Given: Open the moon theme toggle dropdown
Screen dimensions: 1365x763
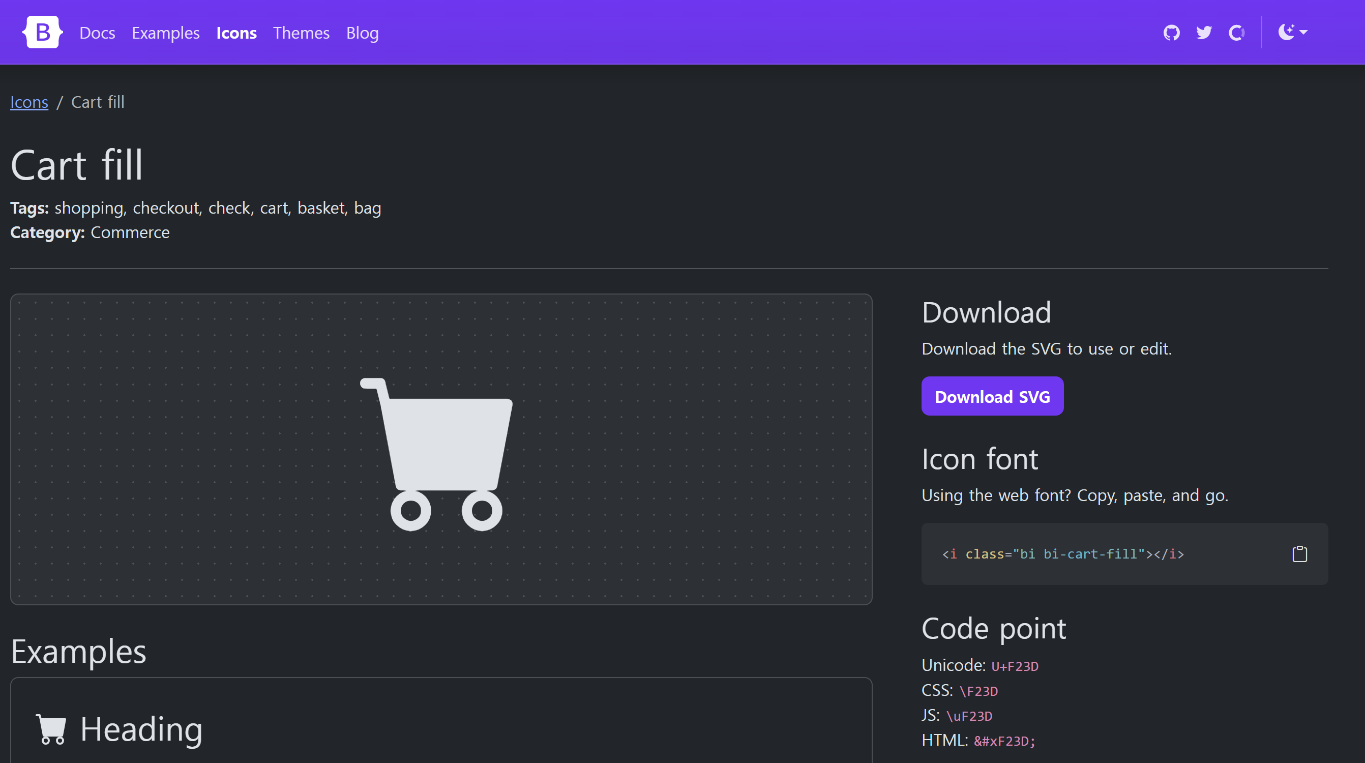Looking at the screenshot, I should pos(1292,33).
